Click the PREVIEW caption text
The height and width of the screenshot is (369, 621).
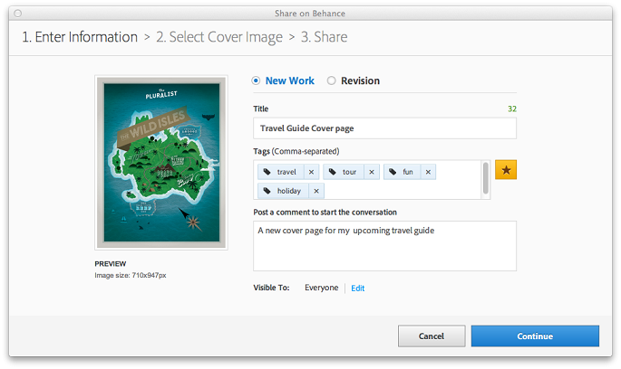click(x=110, y=263)
